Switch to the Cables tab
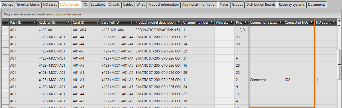Viewport: 342px width, 108px height. 128,5
